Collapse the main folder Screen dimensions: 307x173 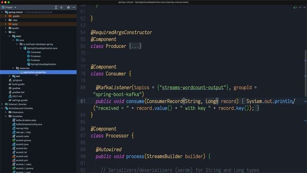click(10, 36)
